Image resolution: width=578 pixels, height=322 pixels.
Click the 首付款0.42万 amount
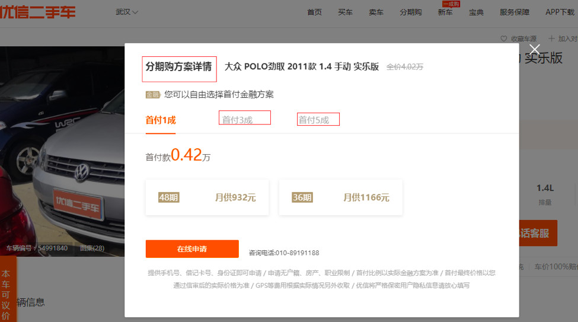[178, 155]
